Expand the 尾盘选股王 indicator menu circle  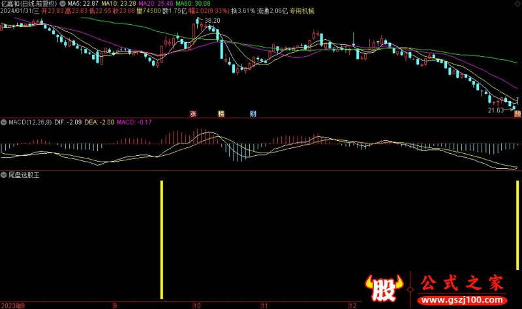[4, 175]
